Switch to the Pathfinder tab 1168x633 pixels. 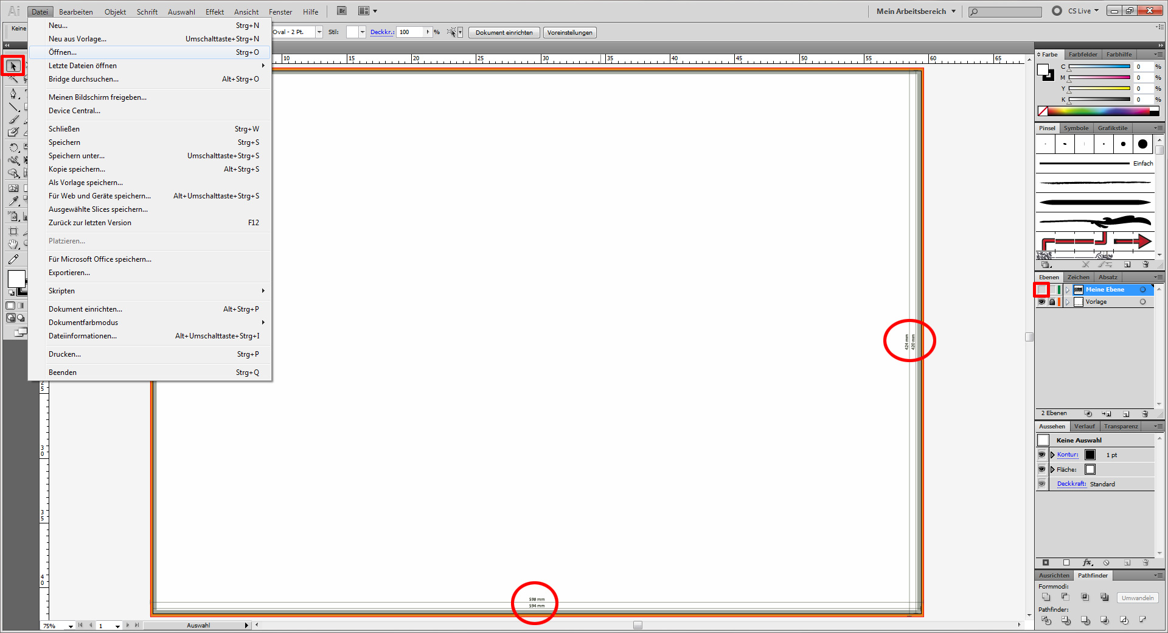(1092, 575)
